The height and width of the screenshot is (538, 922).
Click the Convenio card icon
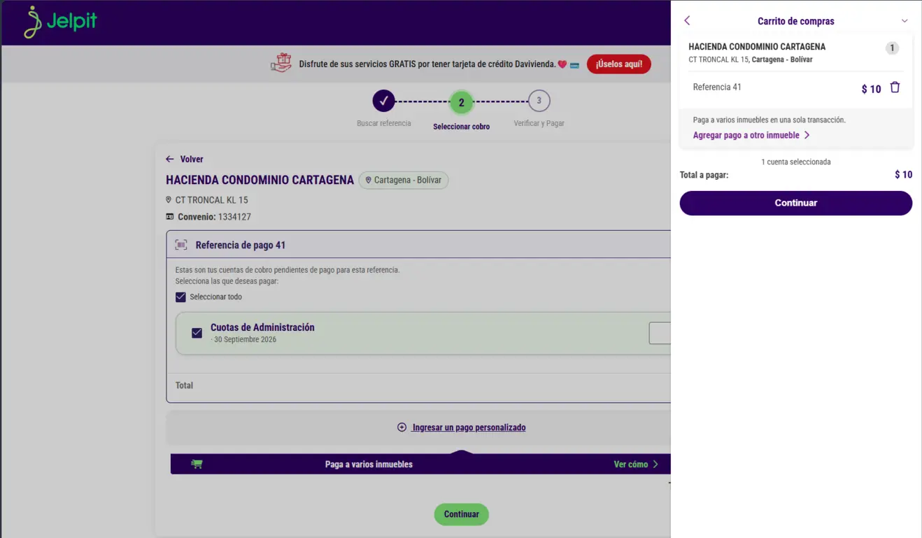tap(170, 217)
